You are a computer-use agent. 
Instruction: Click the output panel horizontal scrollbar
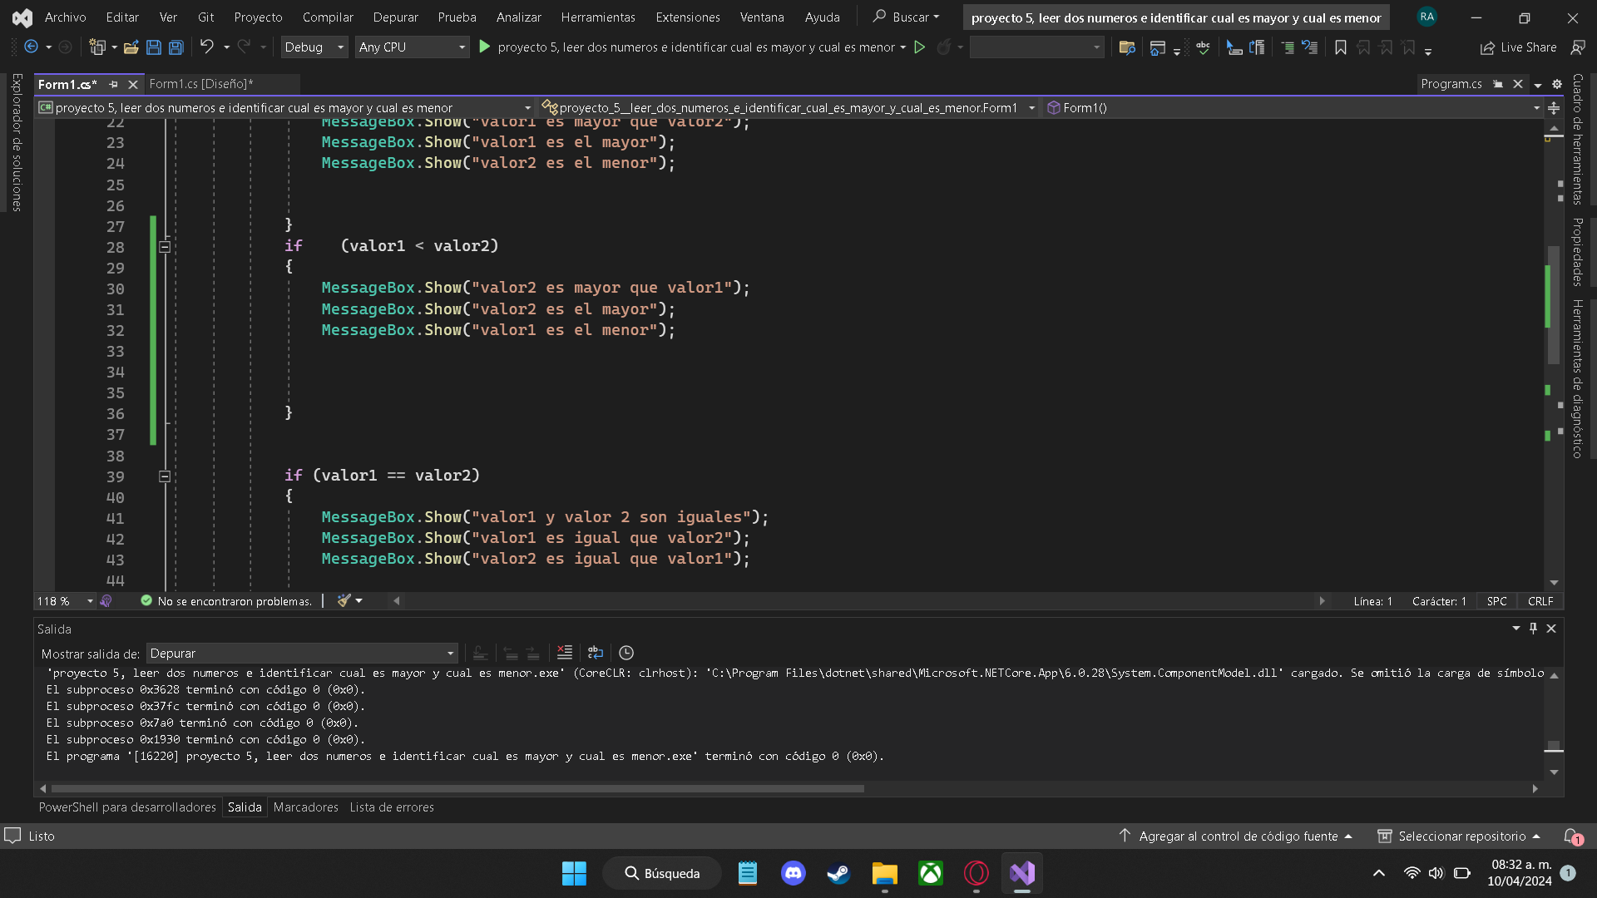457,788
